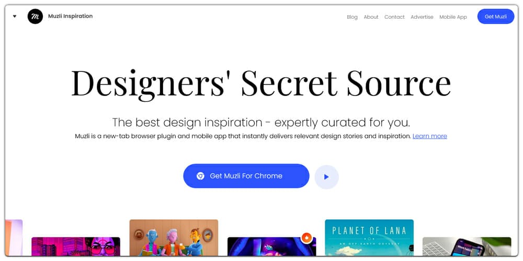Open the Blog page from the navigation
This screenshot has height=261, width=523.
[352, 17]
